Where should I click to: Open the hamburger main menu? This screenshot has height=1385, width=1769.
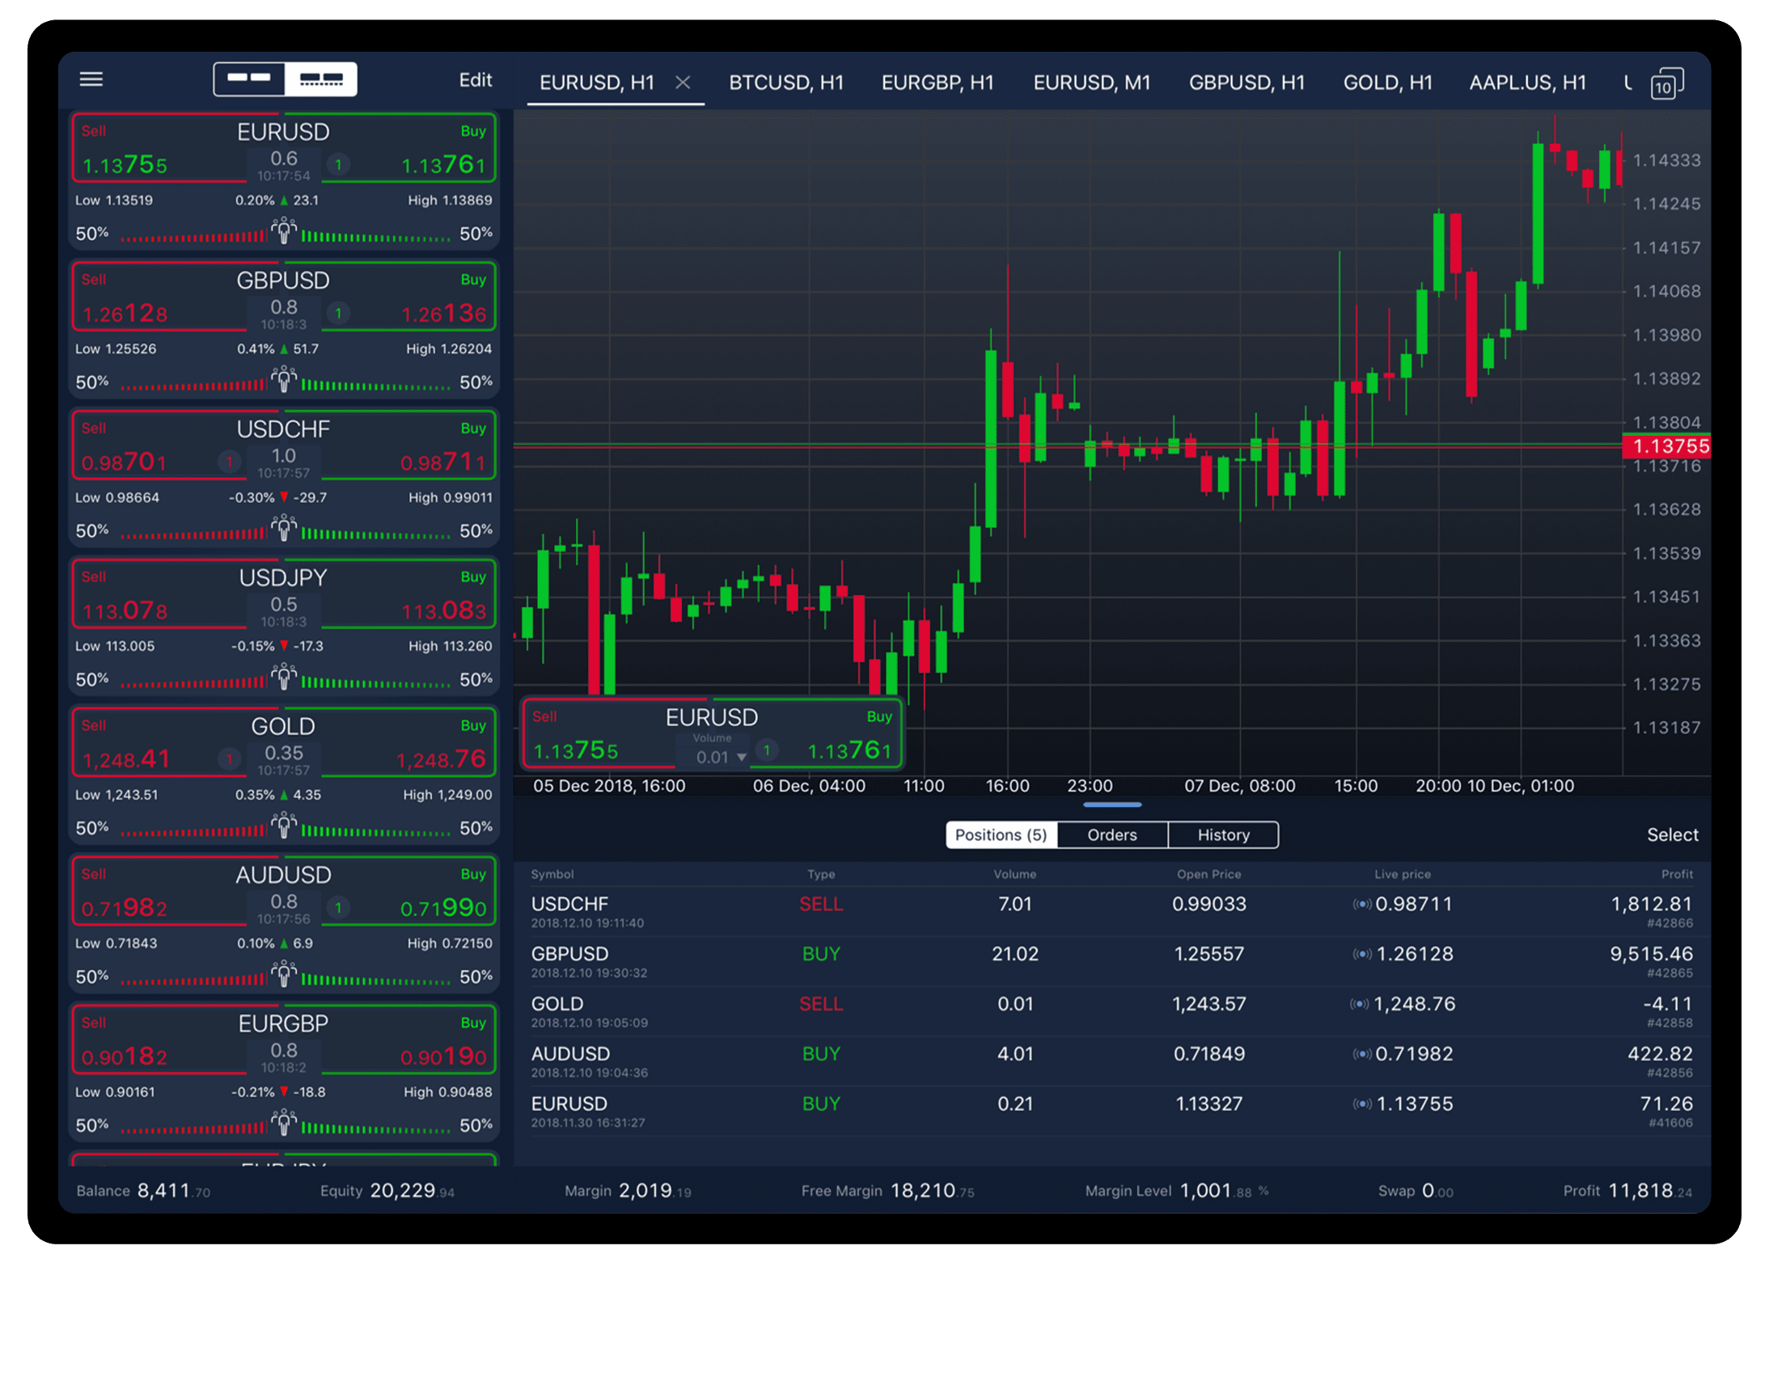(x=91, y=79)
